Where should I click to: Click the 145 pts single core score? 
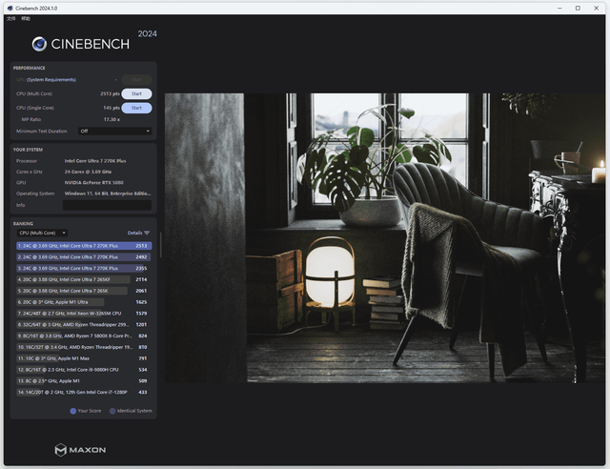(x=112, y=108)
